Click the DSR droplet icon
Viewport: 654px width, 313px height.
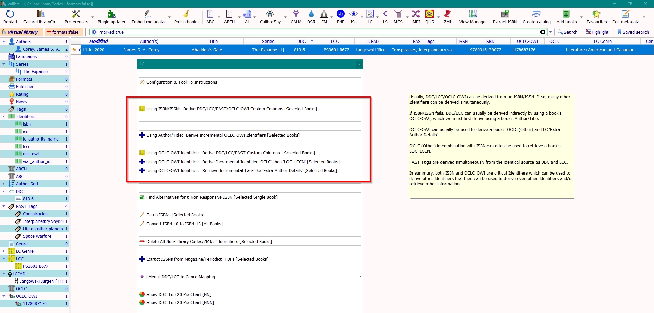(x=311, y=14)
